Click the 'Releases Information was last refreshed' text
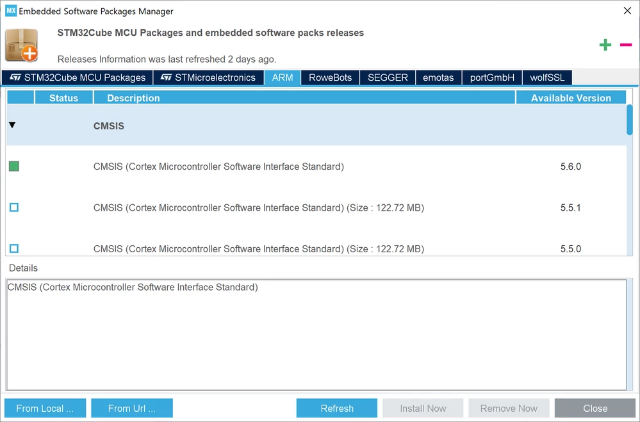Viewport: 640px width, 422px height. pos(167,59)
